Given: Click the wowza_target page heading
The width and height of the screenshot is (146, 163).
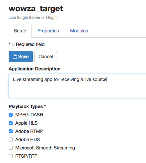Looking at the screenshot, I should pos(36,9).
